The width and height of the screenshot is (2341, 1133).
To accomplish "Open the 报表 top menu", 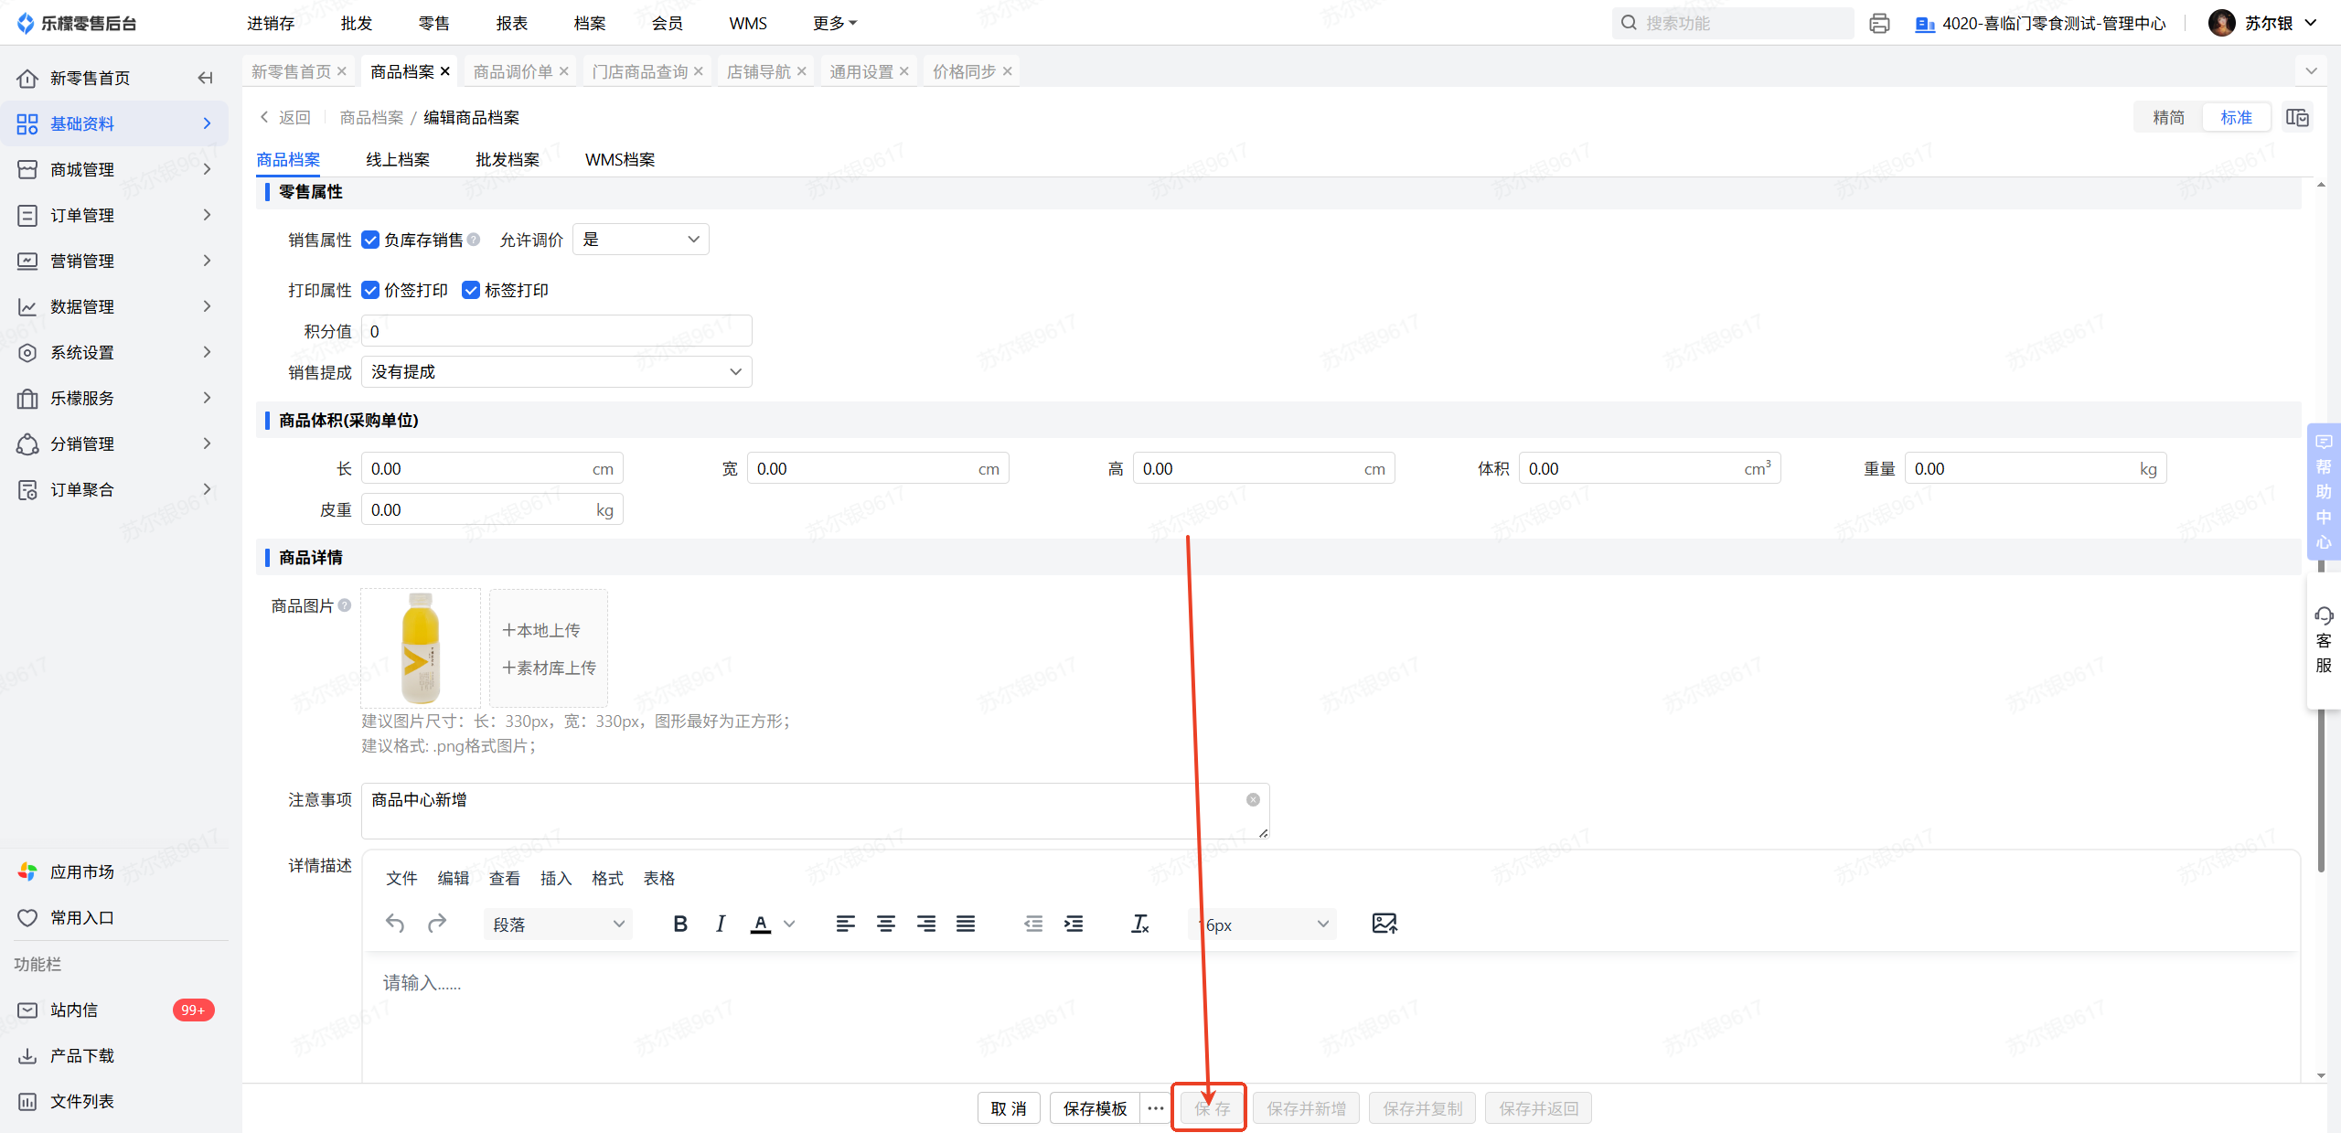I will 512,23.
